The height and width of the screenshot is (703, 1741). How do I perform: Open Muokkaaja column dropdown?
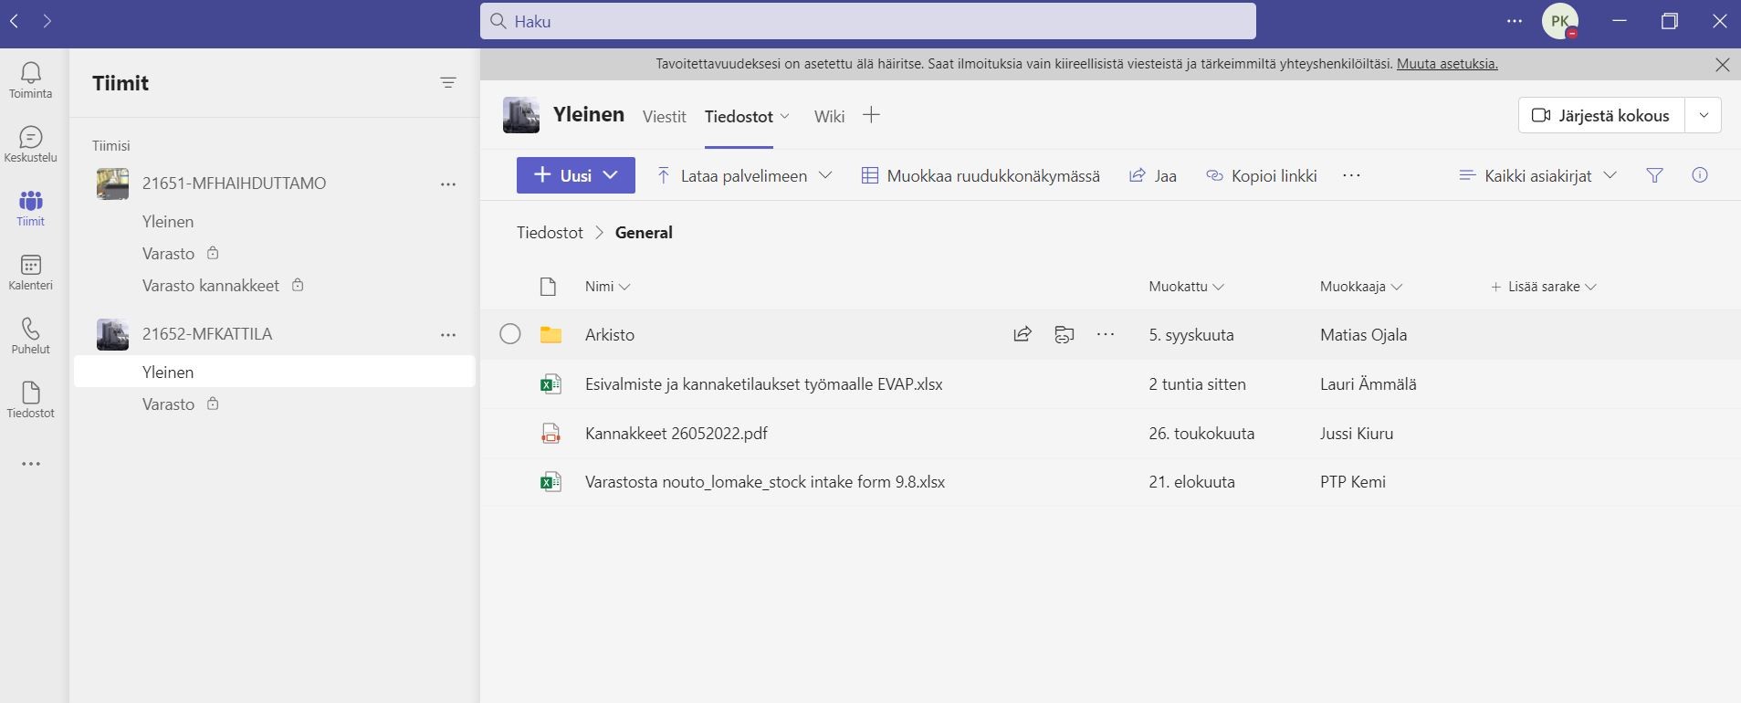click(1361, 287)
